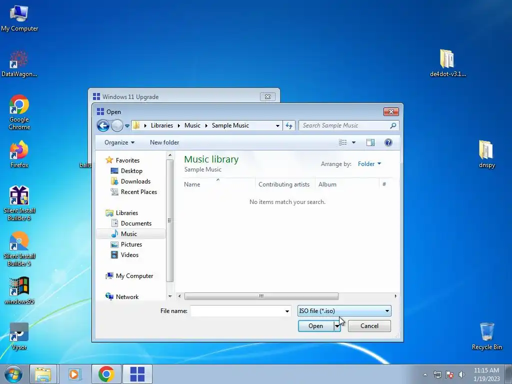
Task: Open the Organize menu
Action: point(119,142)
